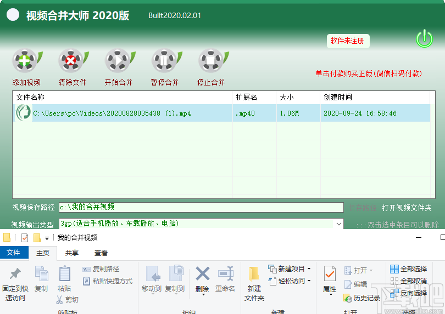The height and width of the screenshot is (314, 445).
Task: Open the 轻松访问 dropdown
Action: click(289, 281)
